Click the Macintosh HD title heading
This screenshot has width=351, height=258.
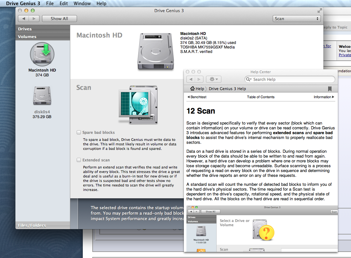pyautogui.click(x=99, y=35)
